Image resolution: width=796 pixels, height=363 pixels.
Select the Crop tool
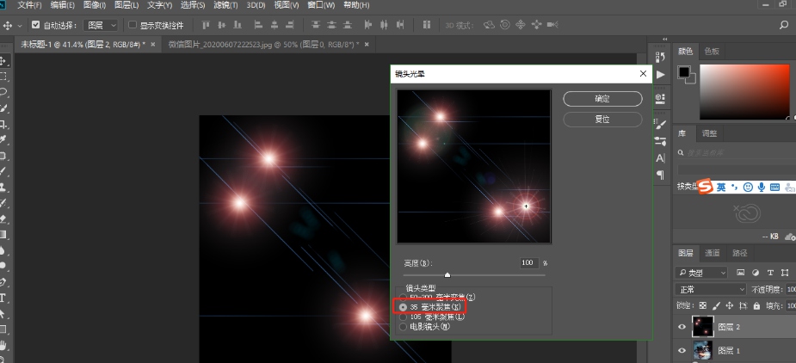(x=3, y=124)
